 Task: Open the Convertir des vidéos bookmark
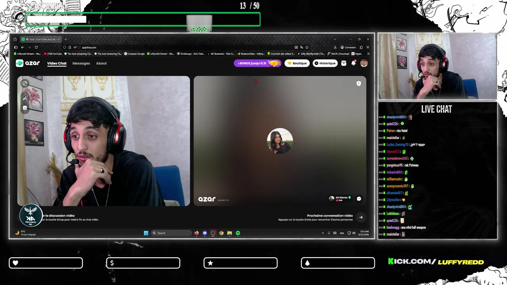281,53
